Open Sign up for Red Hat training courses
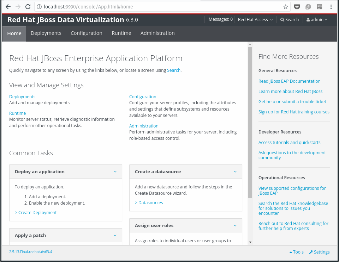The image size is (339, 262). point(294,112)
